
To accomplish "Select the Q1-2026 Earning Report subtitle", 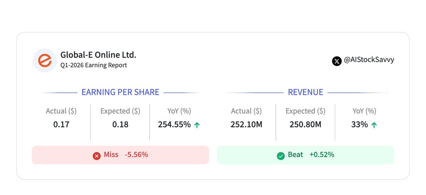I will (94, 65).
